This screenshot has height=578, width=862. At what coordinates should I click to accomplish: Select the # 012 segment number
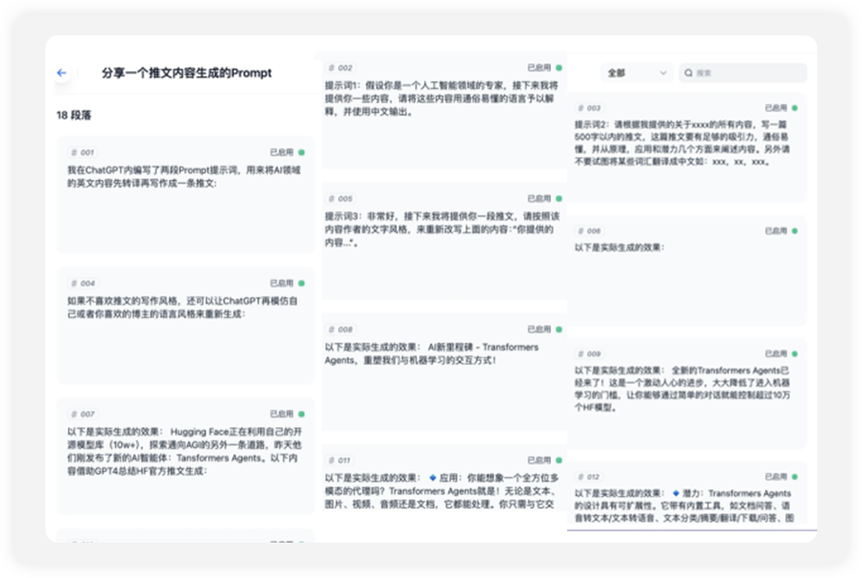pyautogui.click(x=589, y=476)
